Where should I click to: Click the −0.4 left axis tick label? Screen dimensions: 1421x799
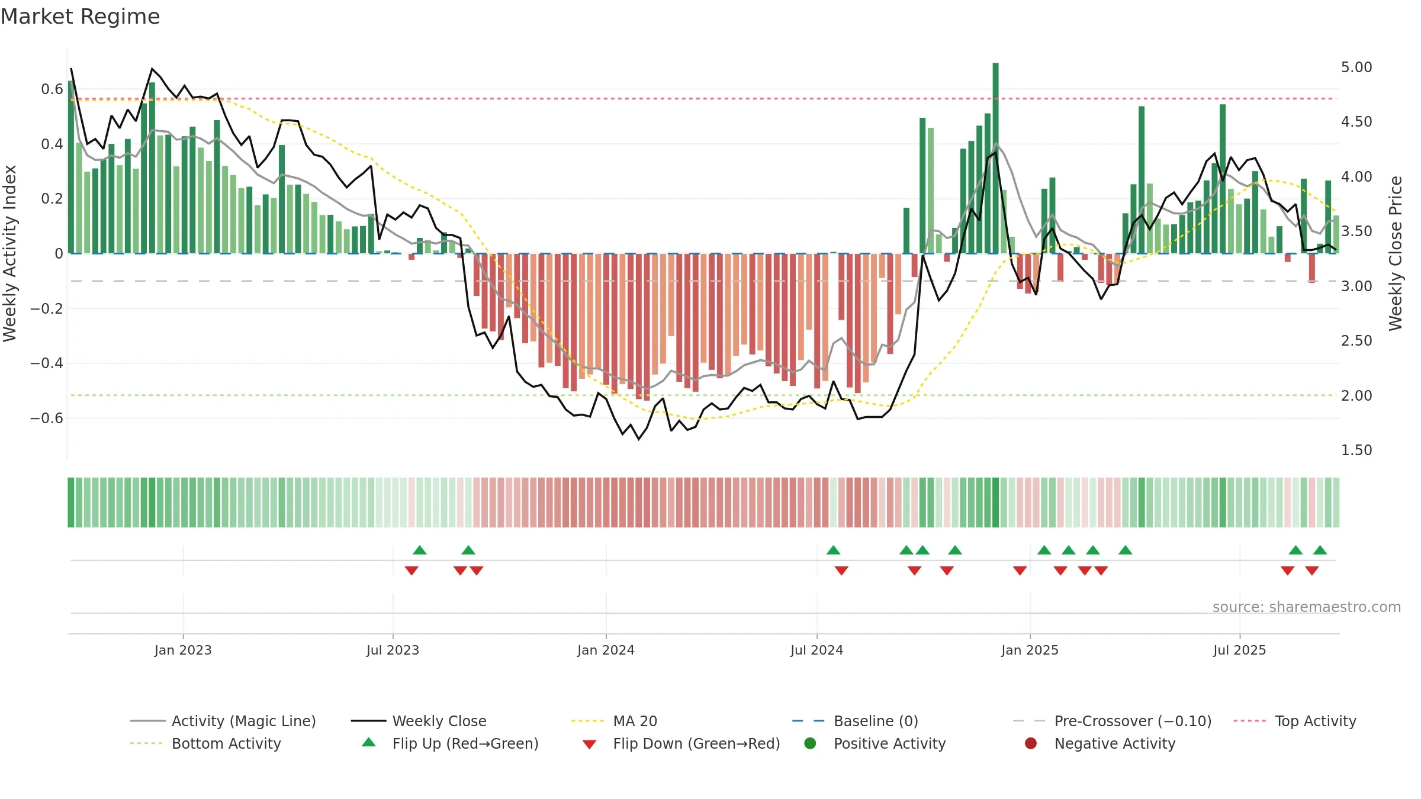point(47,363)
